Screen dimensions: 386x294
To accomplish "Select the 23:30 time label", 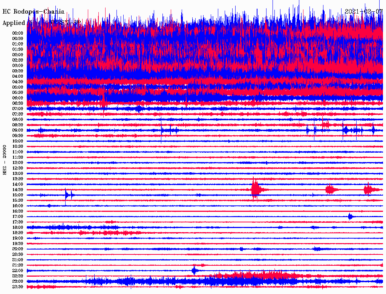I will click(x=17, y=287).
